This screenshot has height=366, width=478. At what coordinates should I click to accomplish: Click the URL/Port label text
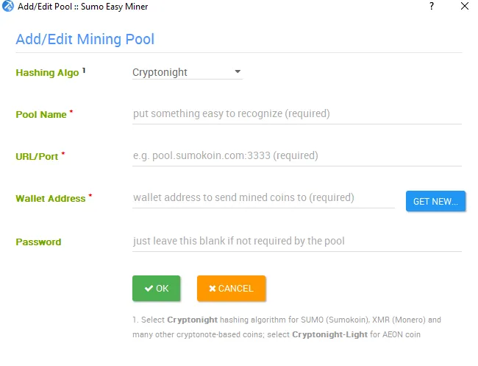click(37, 157)
